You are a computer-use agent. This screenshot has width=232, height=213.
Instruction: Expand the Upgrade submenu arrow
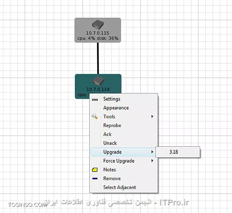[152, 152]
